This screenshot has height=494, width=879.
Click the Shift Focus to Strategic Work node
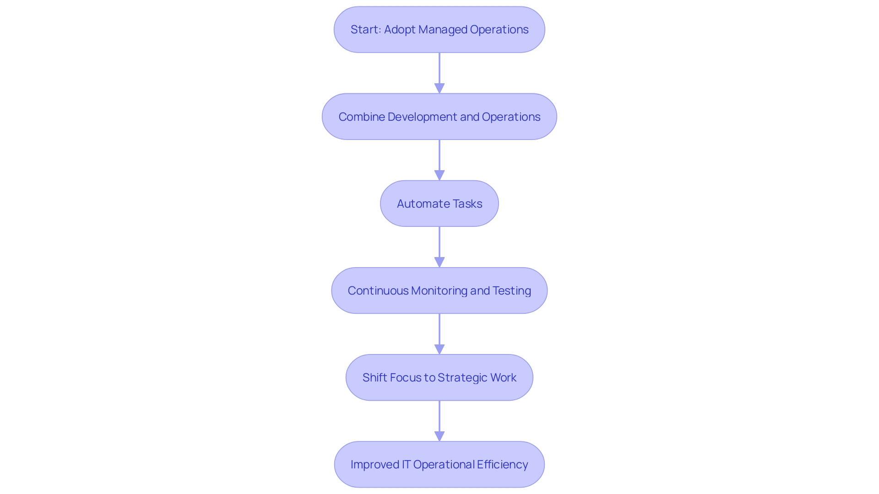(439, 377)
